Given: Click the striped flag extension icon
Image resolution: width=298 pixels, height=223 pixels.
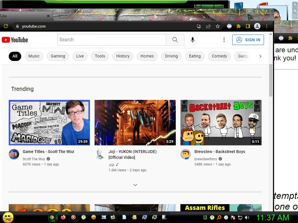Looking at the screenshot, I should click(x=229, y=26).
